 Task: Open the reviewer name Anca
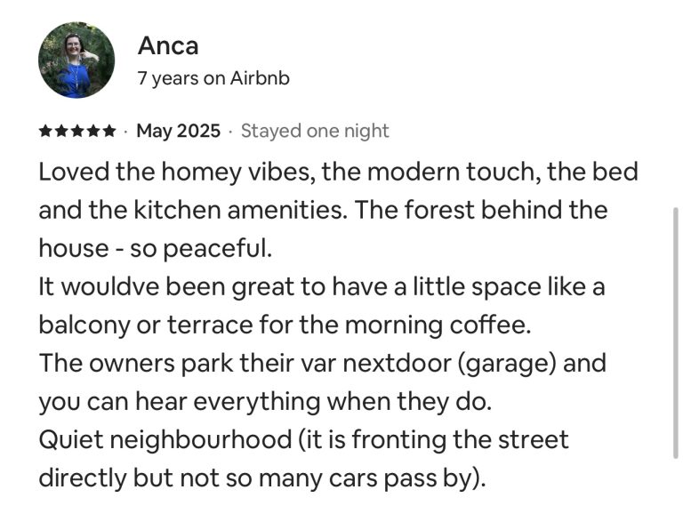click(x=167, y=45)
